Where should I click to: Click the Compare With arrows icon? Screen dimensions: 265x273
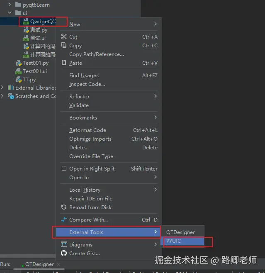coord(64,219)
